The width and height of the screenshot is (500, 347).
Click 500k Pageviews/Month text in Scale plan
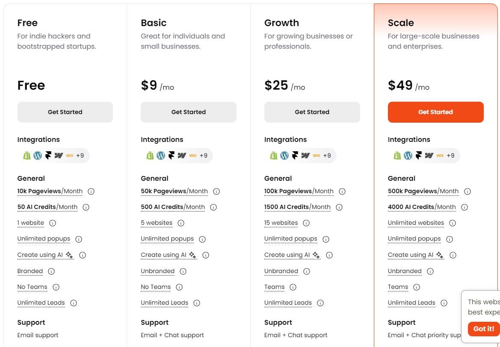423,191
